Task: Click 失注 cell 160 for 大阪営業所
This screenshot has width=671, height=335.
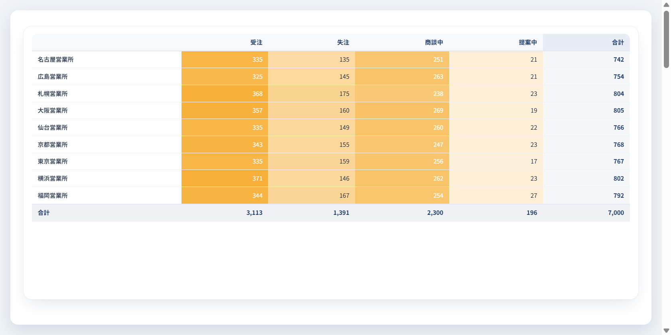Action: tap(312, 111)
